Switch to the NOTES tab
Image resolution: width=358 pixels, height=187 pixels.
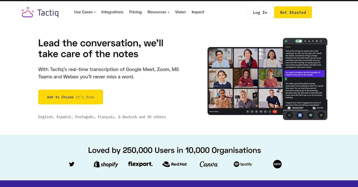click(318, 108)
